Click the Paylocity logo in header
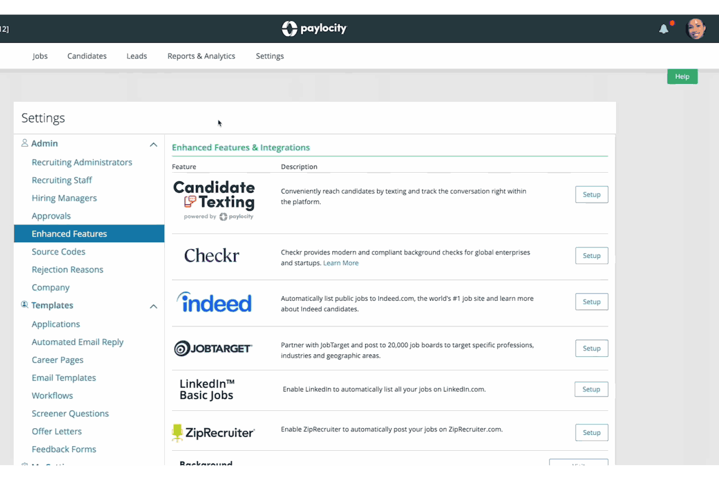The height and width of the screenshot is (480, 719). [x=314, y=29]
